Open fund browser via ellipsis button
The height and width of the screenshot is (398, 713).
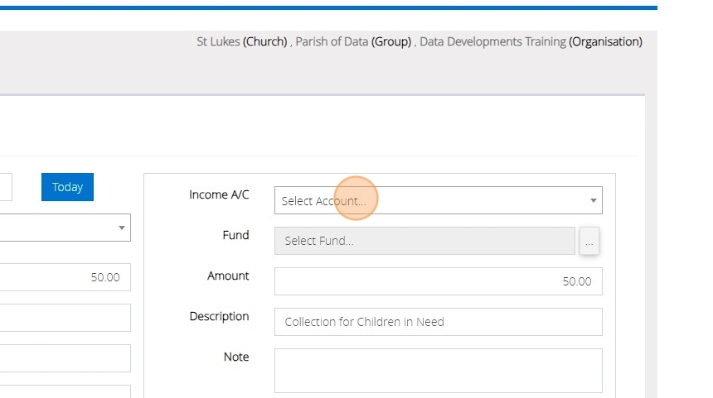[589, 242]
